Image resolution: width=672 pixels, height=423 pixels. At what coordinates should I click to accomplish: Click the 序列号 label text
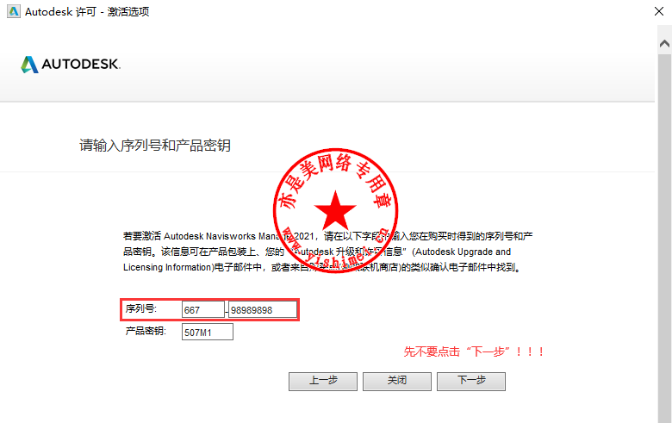coord(141,308)
